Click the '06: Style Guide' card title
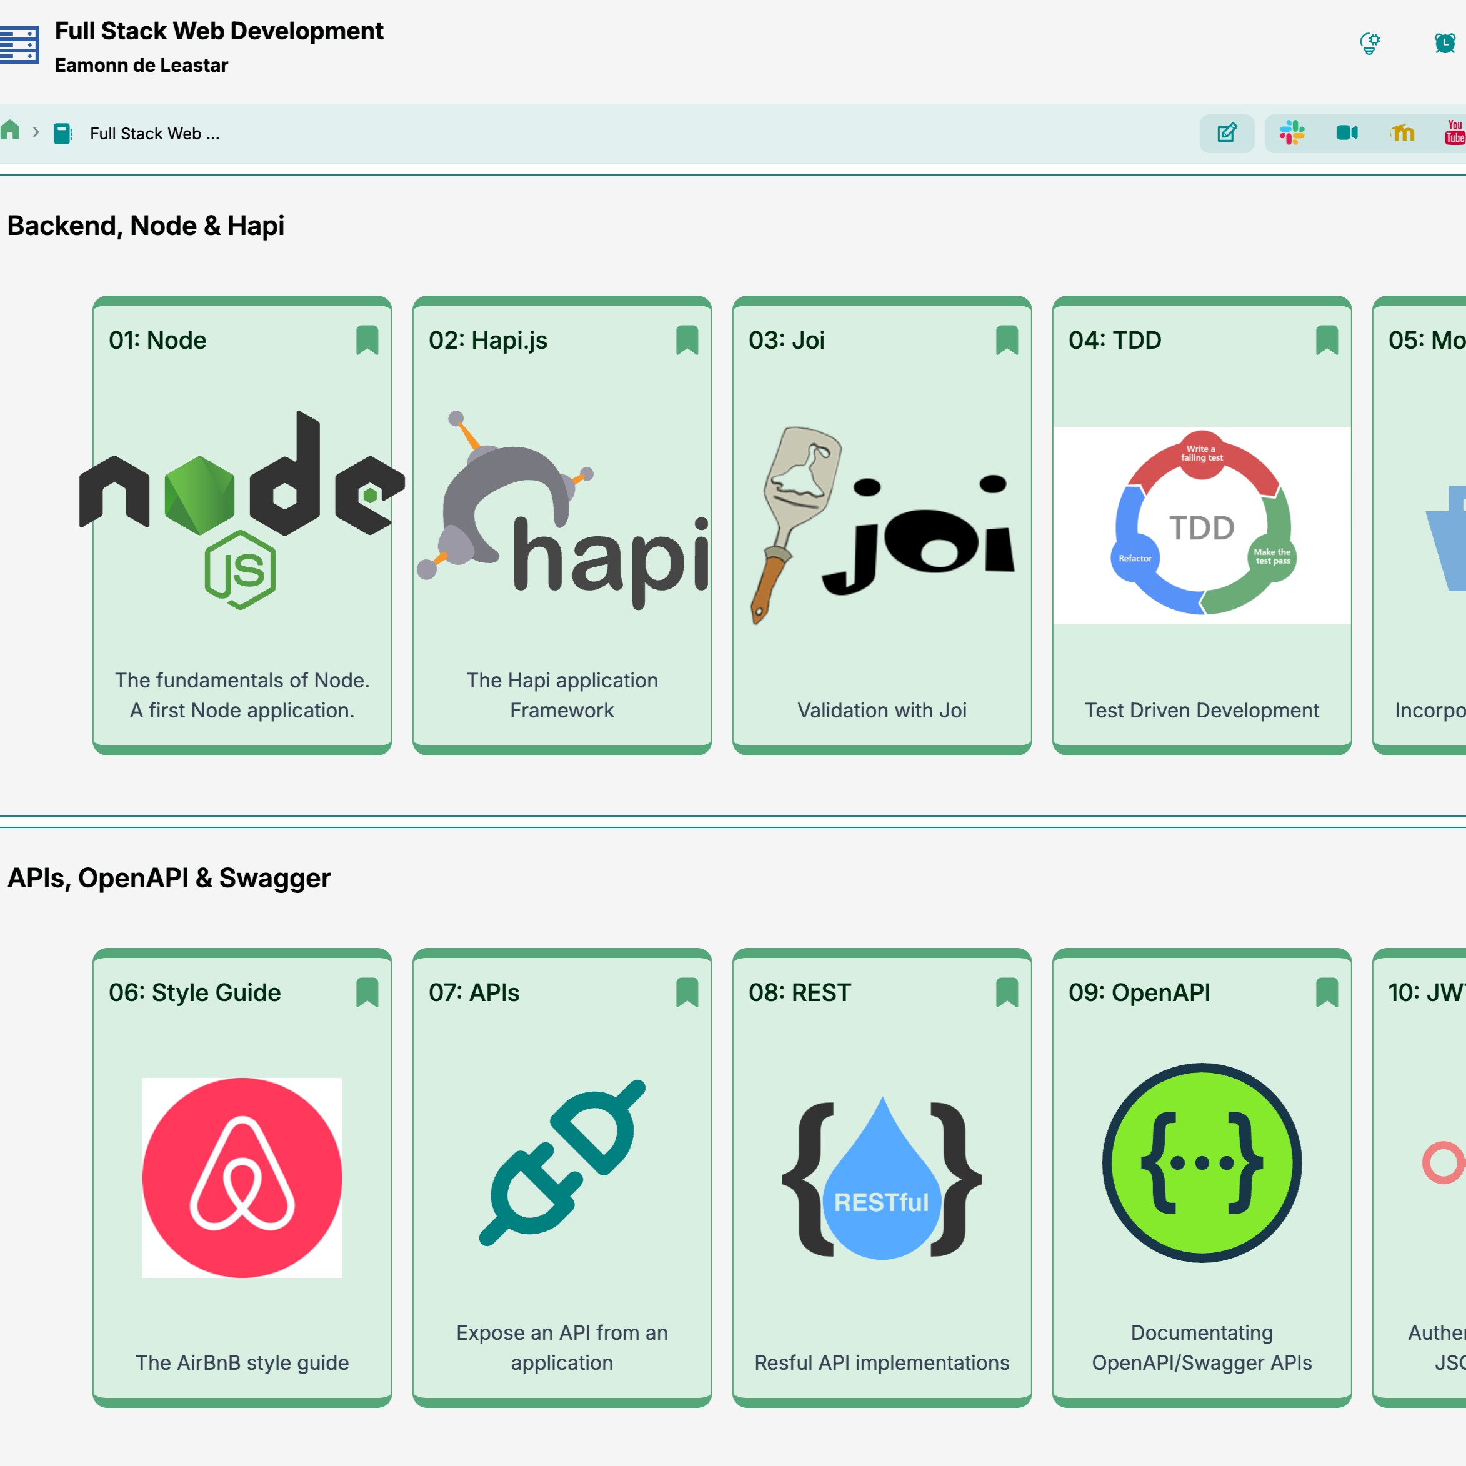 (195, 992)
